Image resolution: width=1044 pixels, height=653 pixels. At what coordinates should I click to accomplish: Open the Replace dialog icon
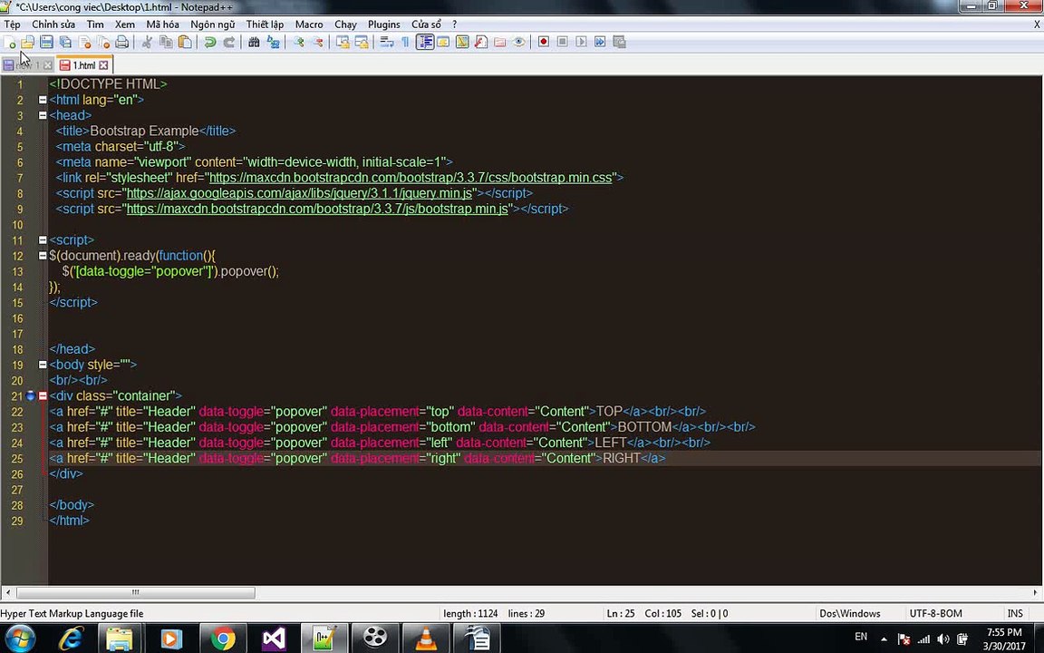coord(273,42)
